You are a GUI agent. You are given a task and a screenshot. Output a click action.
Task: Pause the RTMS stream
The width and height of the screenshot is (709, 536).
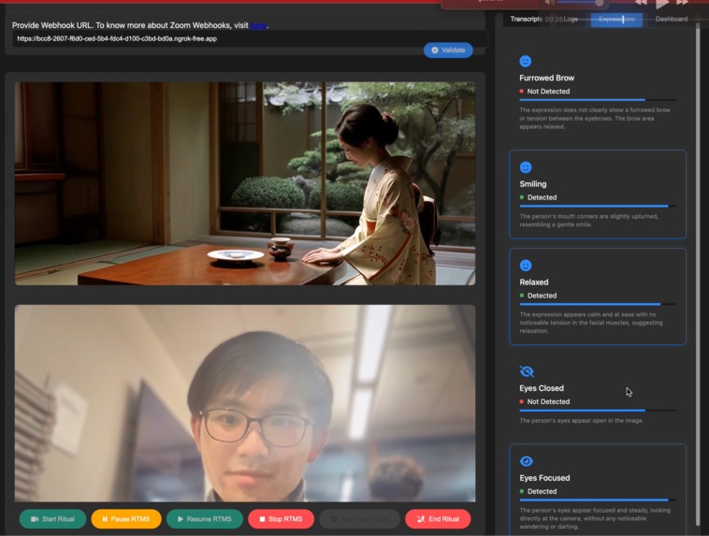126,519
